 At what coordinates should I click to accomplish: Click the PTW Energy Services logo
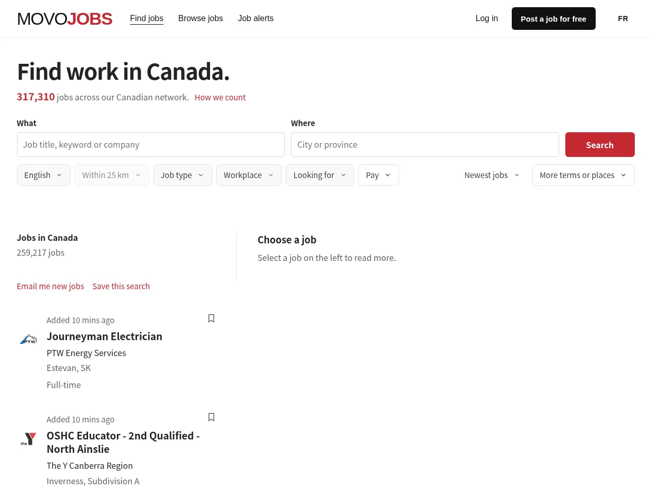tap(28, 339)
